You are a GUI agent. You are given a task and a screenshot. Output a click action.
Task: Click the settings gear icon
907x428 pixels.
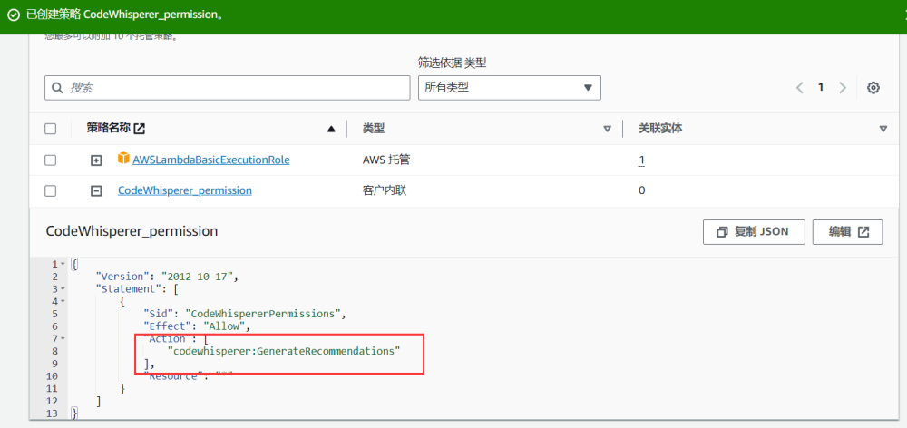point(873,88)
